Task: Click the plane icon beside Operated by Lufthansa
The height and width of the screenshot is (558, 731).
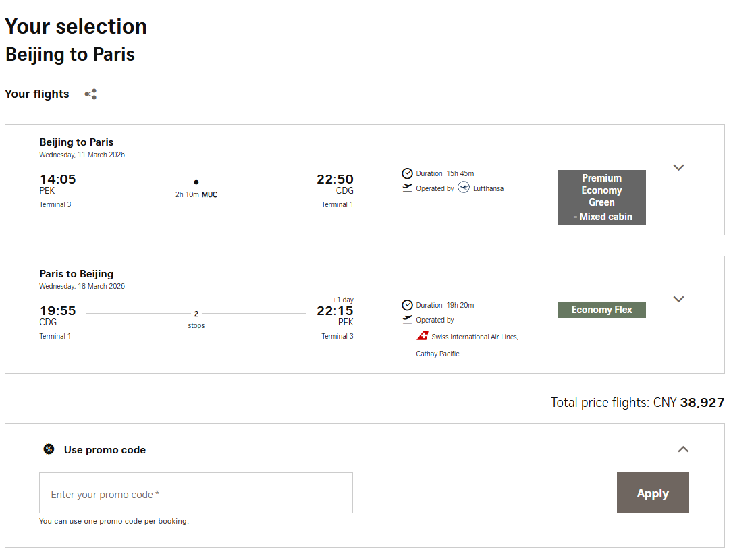Action: [x=407, y=188]
